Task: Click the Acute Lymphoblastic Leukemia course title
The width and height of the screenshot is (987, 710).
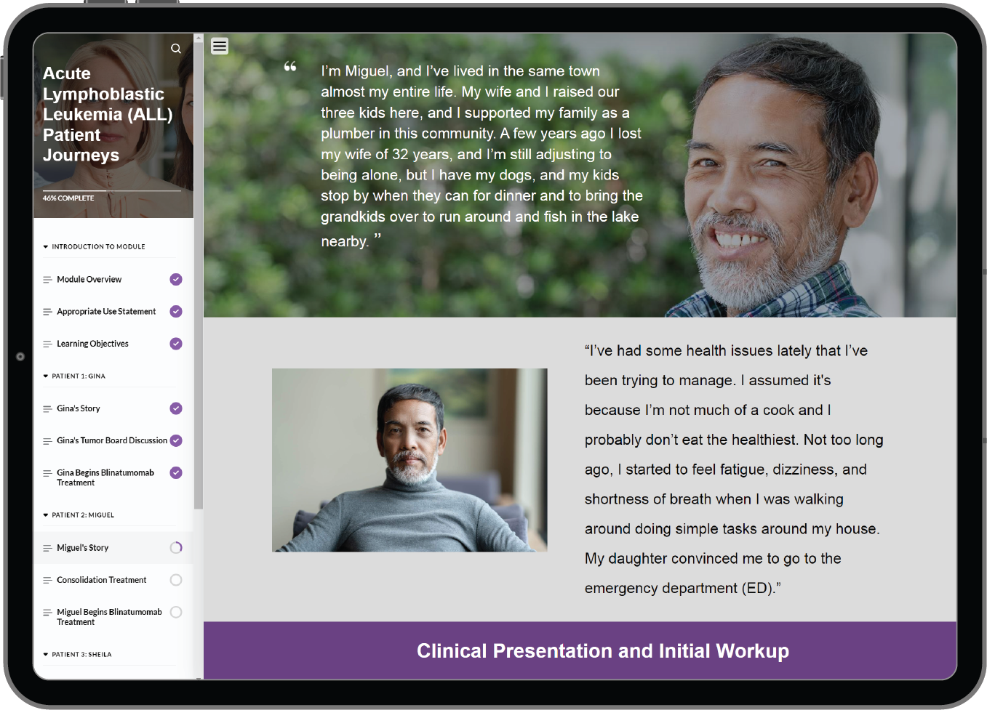Action: pyautogui.click(x=108, y=114)
